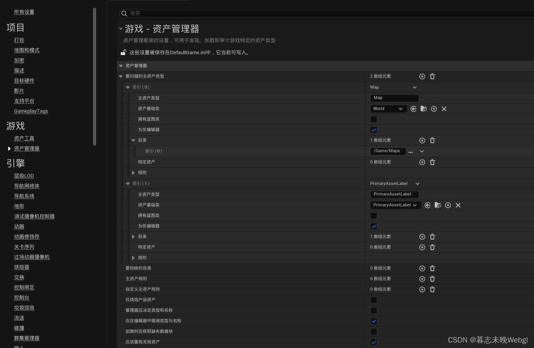Screen dimensions: 534x348
Task: Add element to index 1 特定资产
Action: click(x=422, y=247)
